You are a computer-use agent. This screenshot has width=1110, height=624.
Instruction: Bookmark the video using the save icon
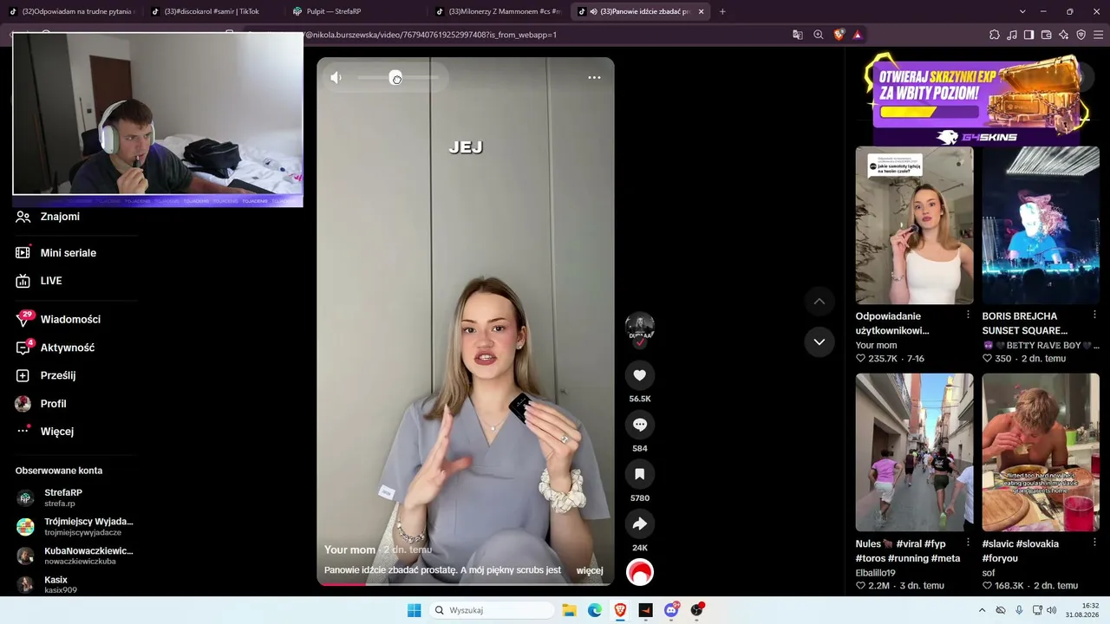[x=640, y=474]
